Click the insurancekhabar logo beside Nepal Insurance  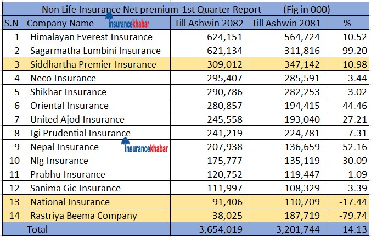[146, 146]
